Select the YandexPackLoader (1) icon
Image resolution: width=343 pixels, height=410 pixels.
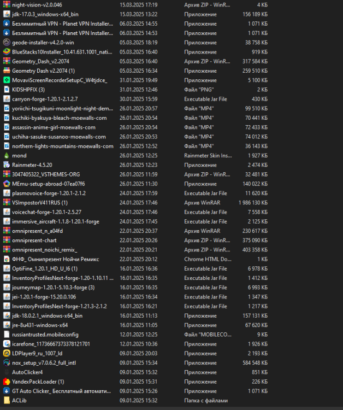click(7, 382)
